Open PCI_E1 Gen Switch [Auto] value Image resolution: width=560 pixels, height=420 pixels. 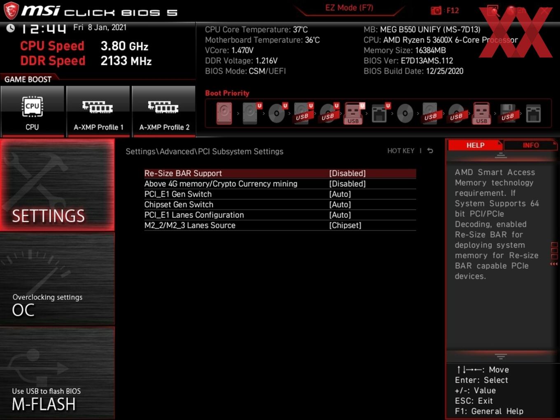tap(340, 194)
